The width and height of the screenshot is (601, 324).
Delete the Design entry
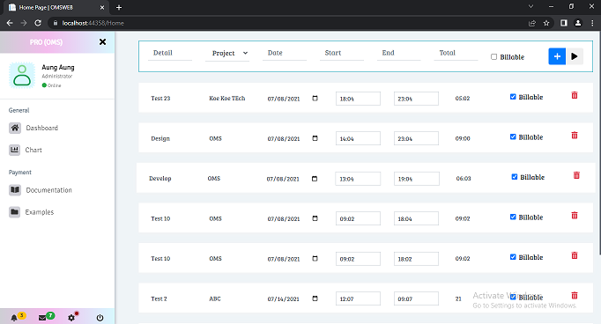pyautogui.click(x=575, y=136)
